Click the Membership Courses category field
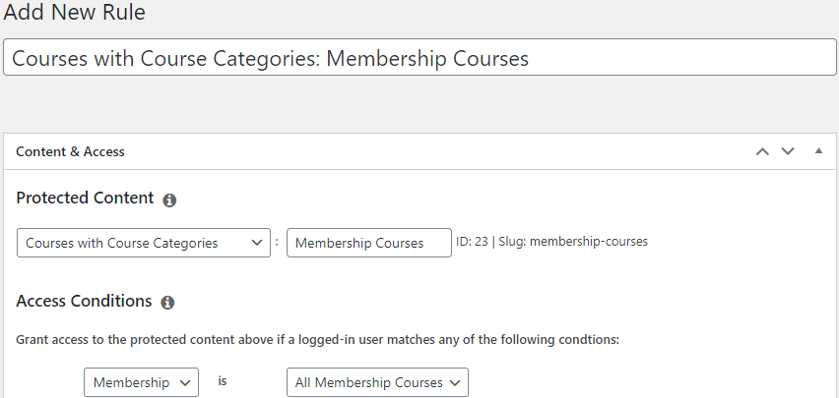The image size is (839, 398). coord(368,243)
